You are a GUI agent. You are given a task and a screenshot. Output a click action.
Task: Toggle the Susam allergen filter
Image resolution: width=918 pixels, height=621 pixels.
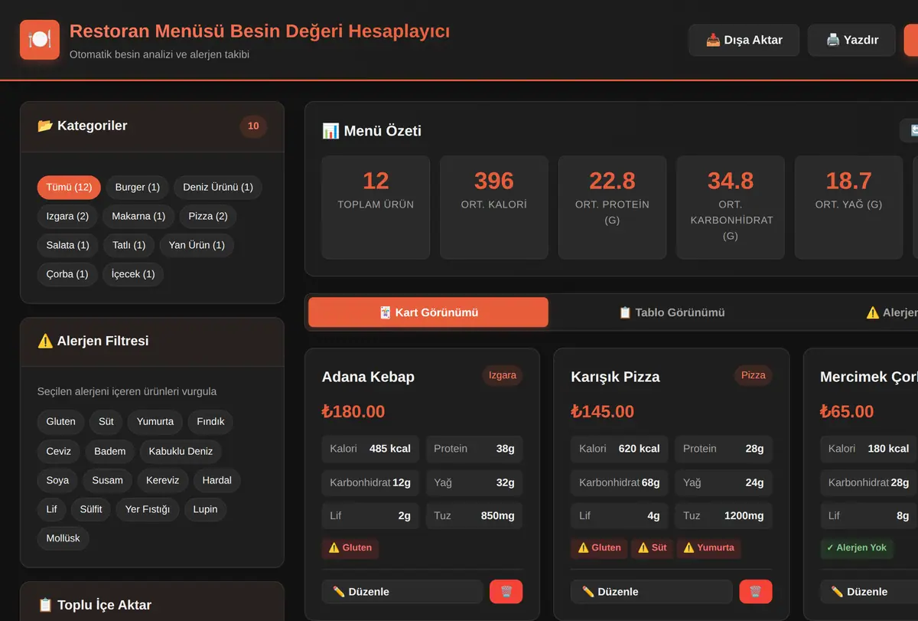tap(107, 480)
